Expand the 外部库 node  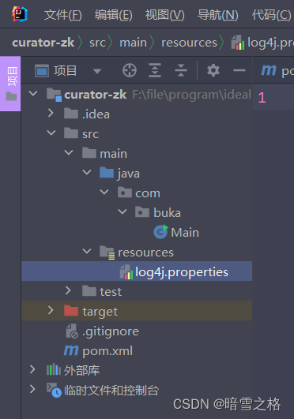[x=32, y=369]
